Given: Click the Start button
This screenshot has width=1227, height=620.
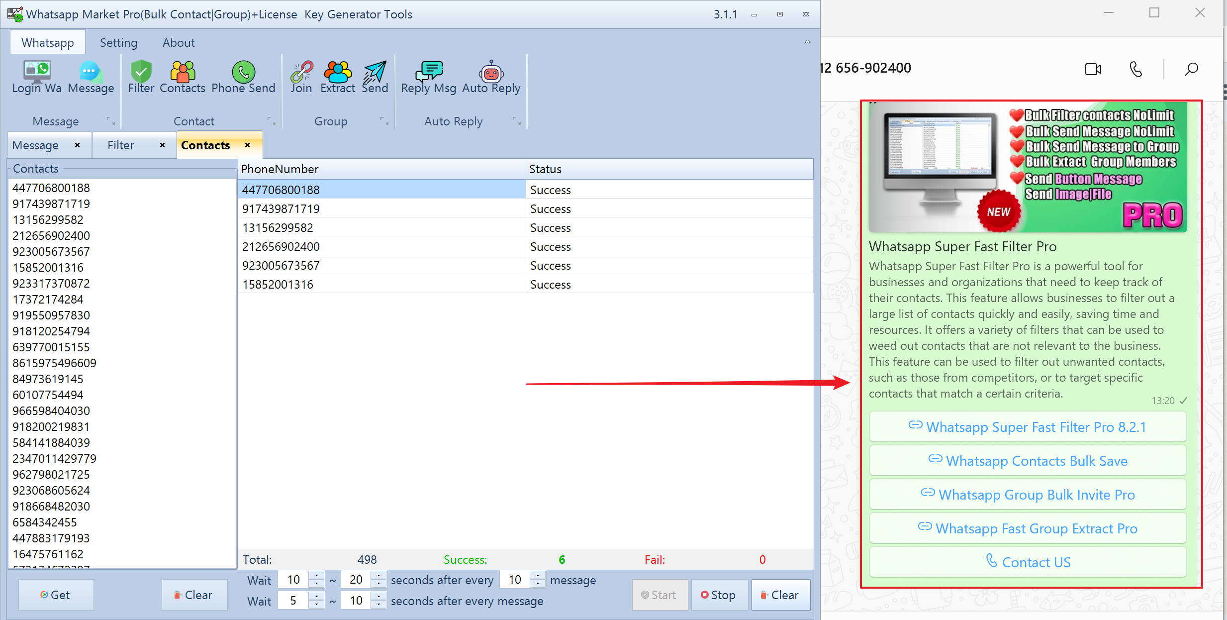Looking at the screenshot, I should pyautogui.click(x=660, y=595).
